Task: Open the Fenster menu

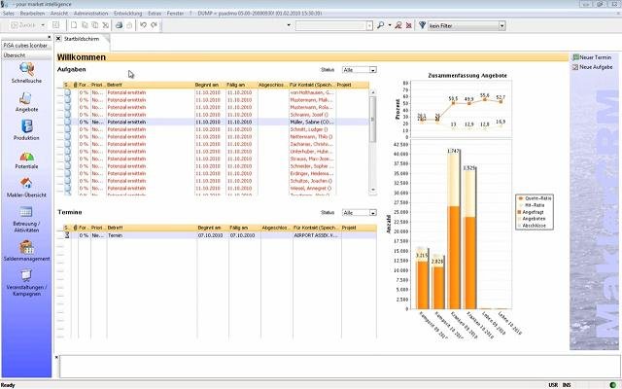Action: coord(175,13)
